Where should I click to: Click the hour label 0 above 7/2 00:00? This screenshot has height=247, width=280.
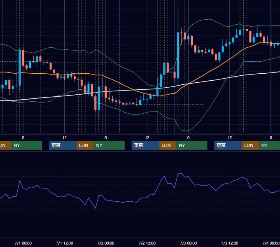click(x=106, y=138)
